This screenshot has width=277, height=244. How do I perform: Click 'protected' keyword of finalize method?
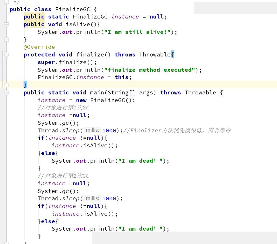pyautogui.click(x=39, y=55)
